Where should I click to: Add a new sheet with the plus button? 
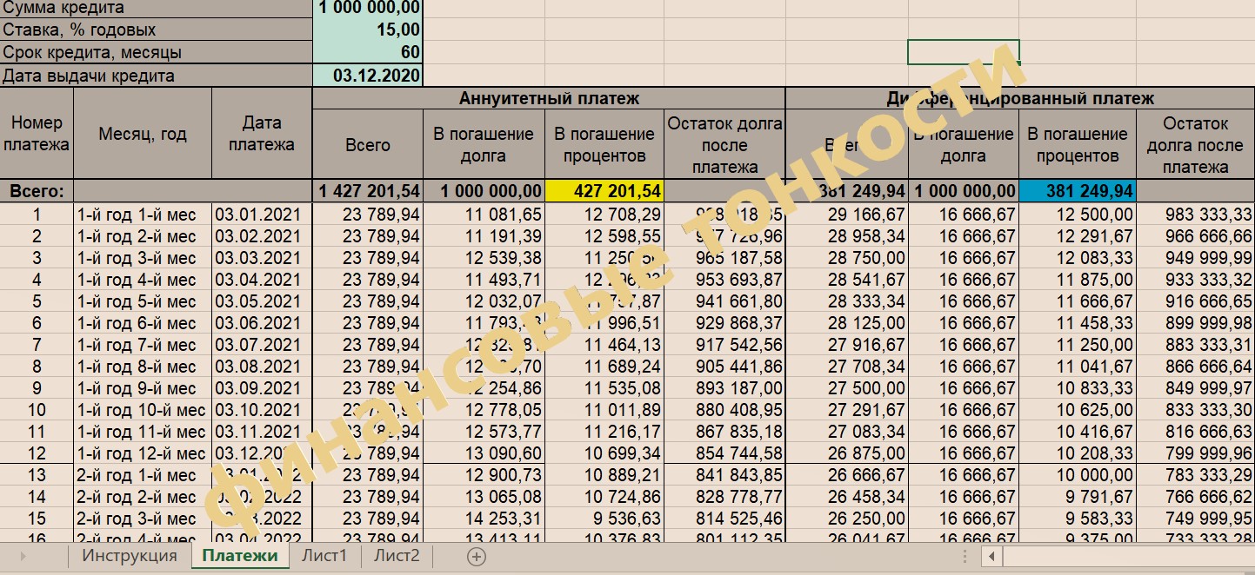(x=476, y=557)
